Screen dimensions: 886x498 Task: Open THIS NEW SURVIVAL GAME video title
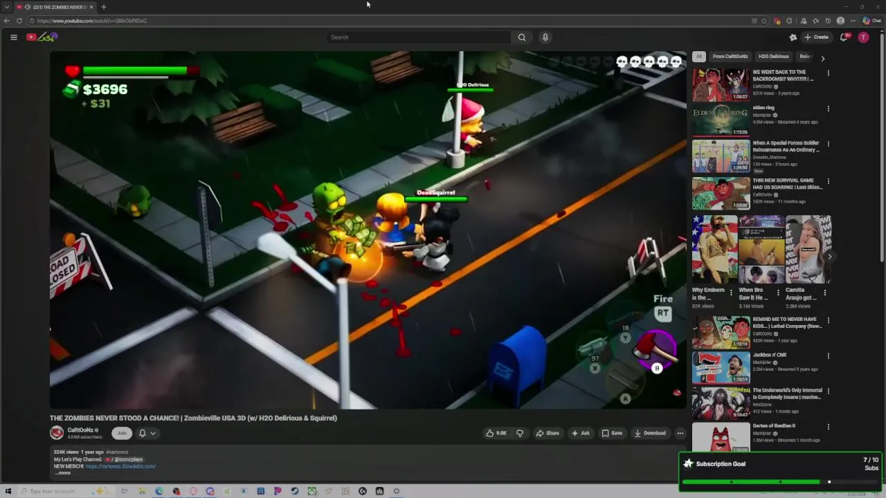[788, 184]
